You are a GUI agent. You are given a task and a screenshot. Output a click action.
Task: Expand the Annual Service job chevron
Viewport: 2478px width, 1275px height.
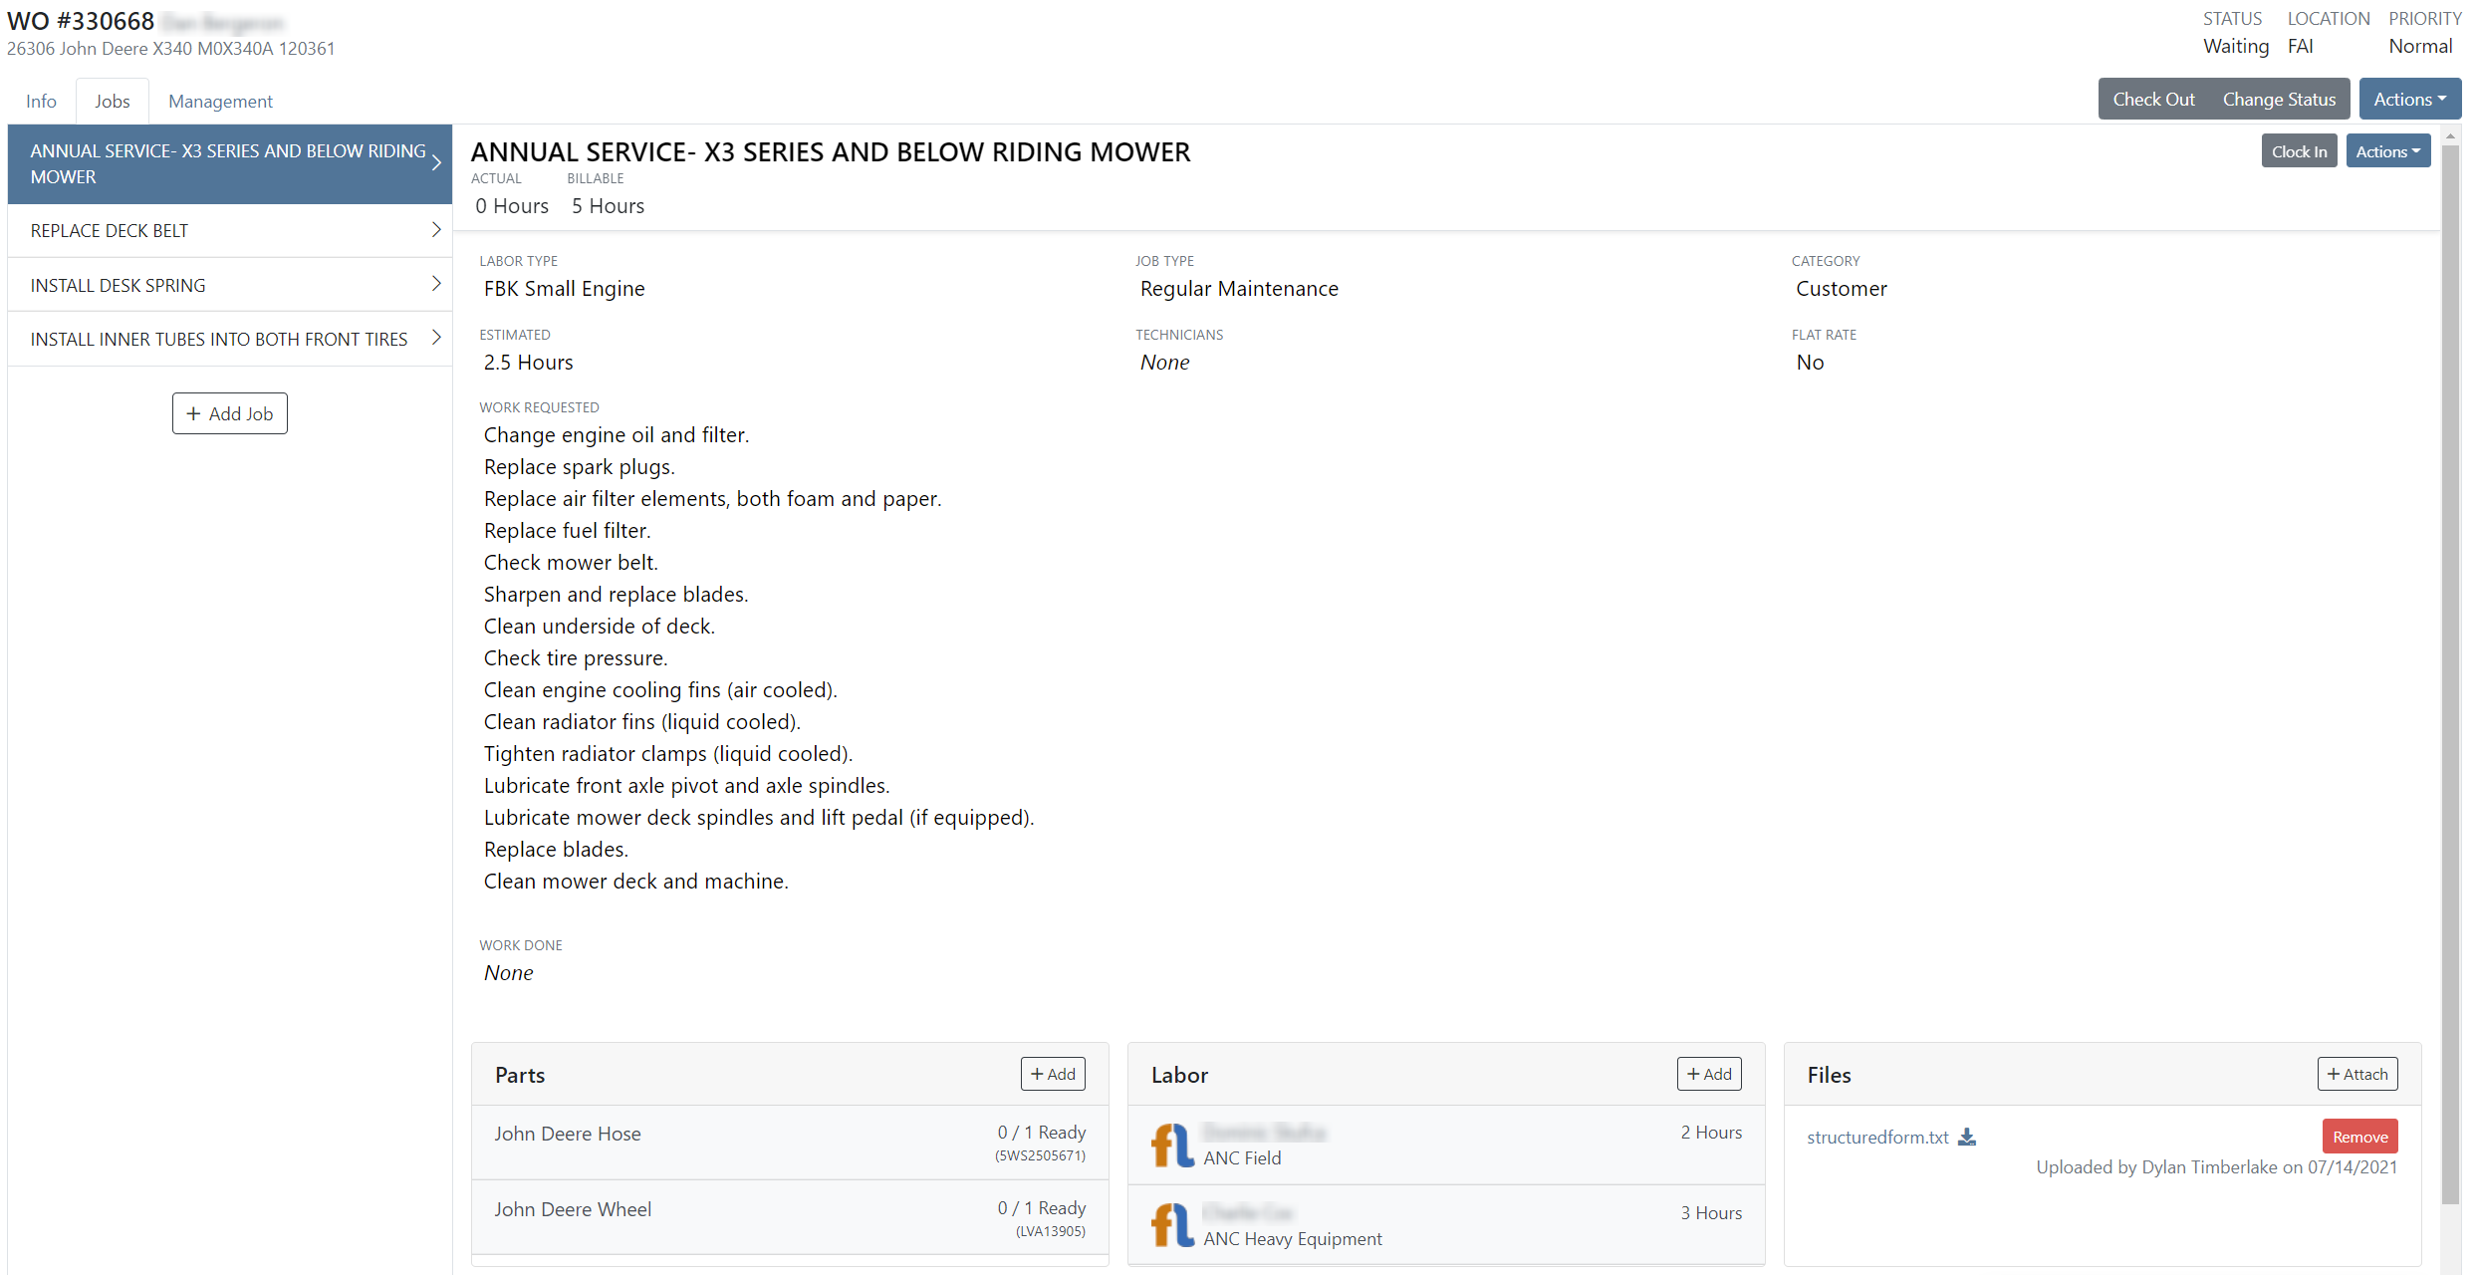[436, 163]
